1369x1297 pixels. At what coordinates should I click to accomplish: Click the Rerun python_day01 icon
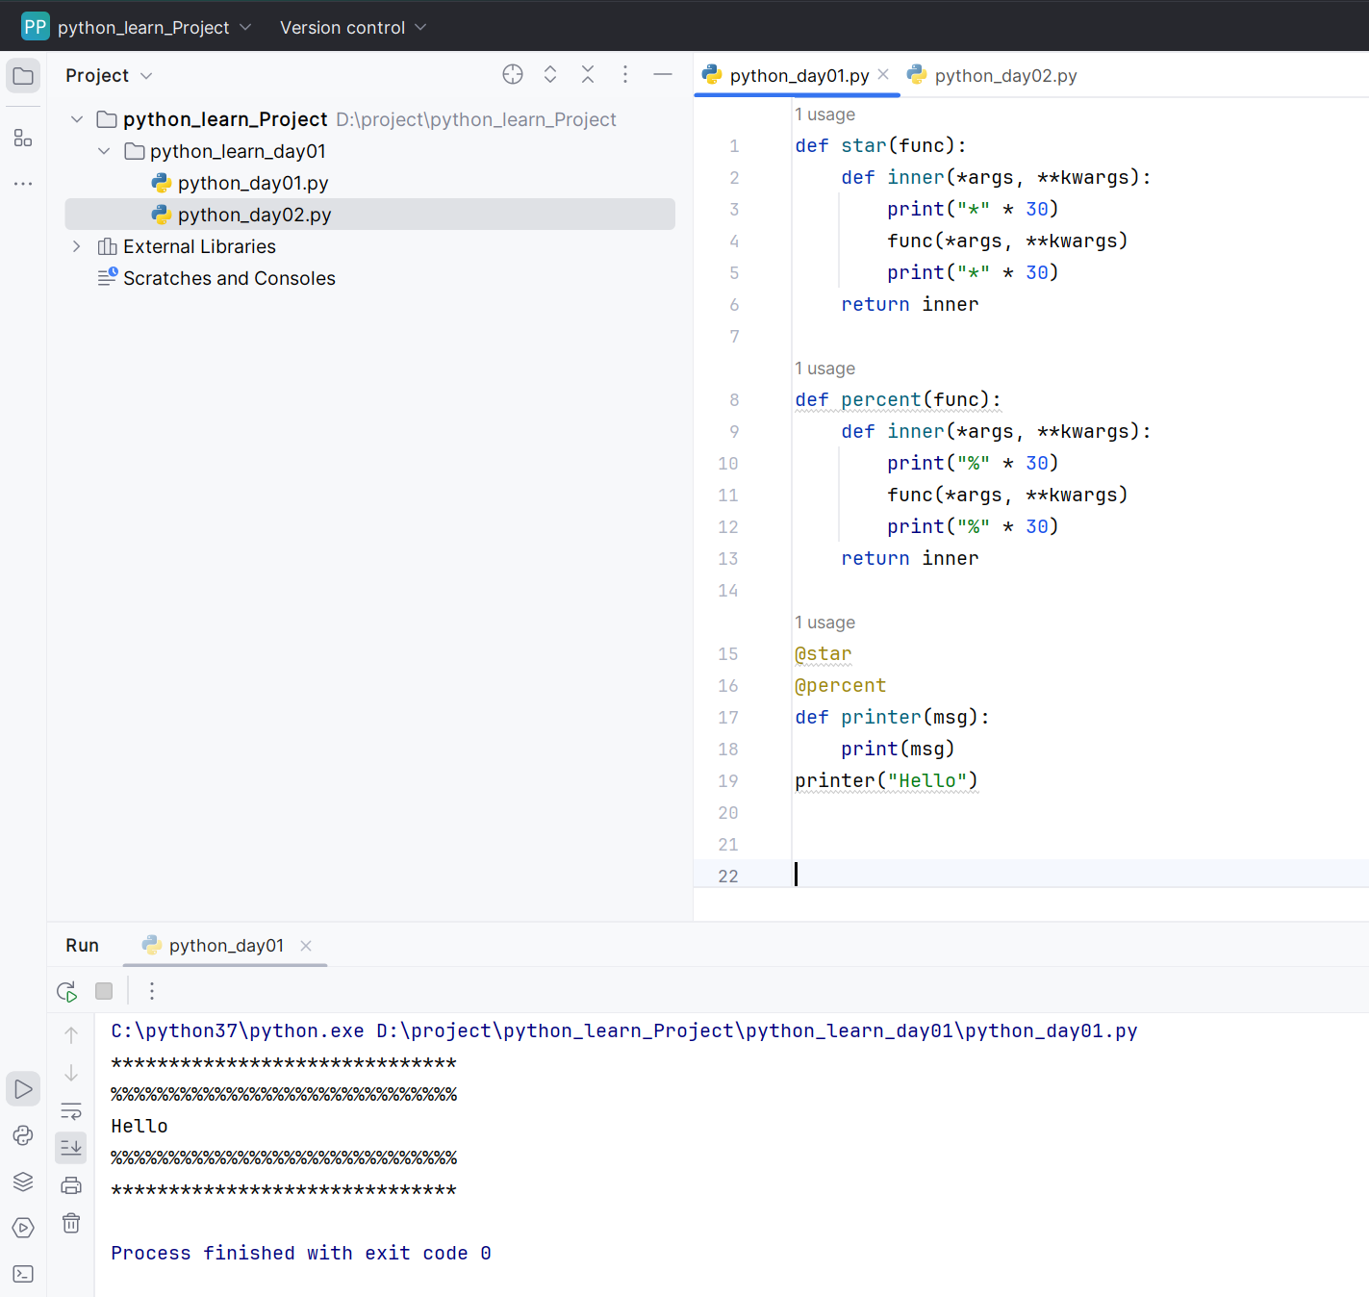click(x=66, y=991)
